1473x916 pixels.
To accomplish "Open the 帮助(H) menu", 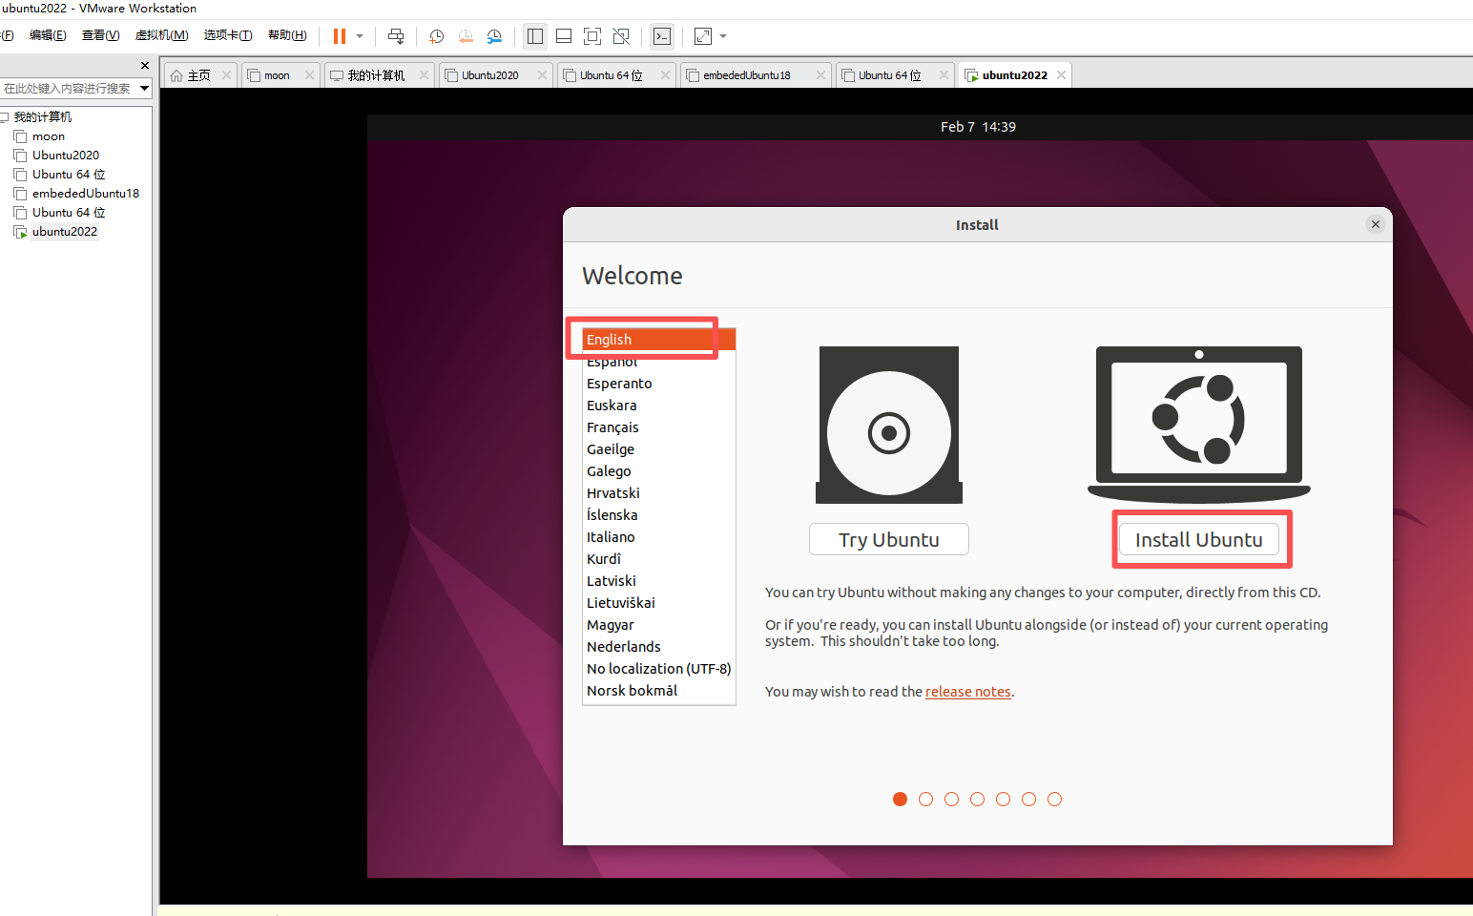I will pyautogui.click(x=287, y=35).
